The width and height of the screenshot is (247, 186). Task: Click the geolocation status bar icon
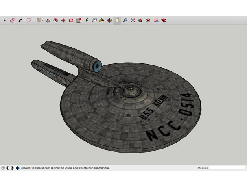tap(3, 168)
